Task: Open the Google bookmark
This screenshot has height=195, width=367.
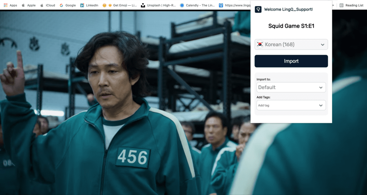Action: 68,5
